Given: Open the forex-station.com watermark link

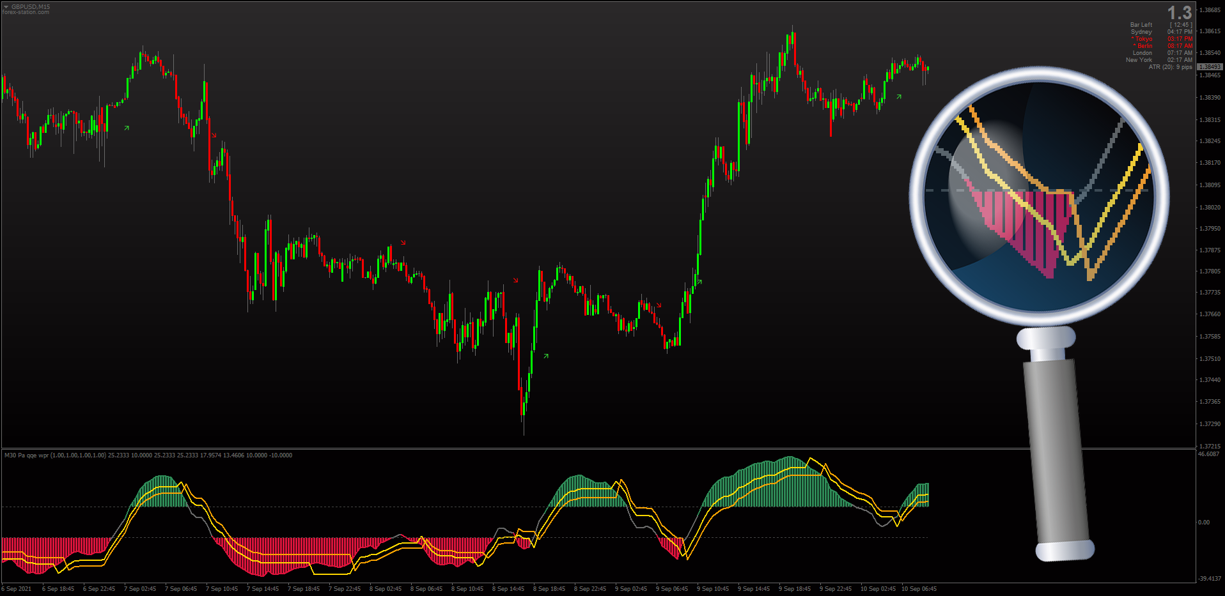Looking at the screenshot, I should click(26, 12).
